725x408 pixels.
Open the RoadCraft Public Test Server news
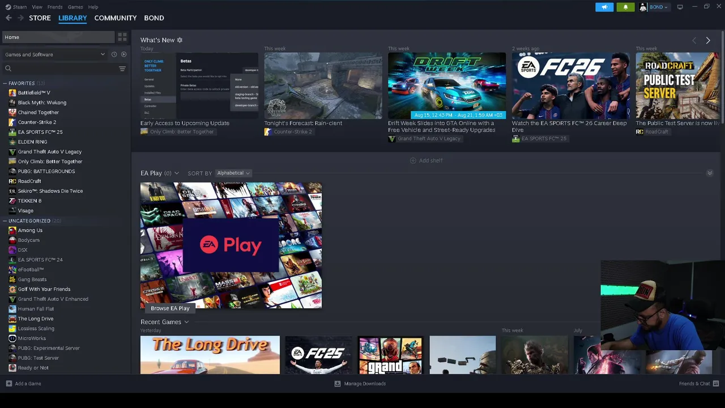(x=677, y=86)
